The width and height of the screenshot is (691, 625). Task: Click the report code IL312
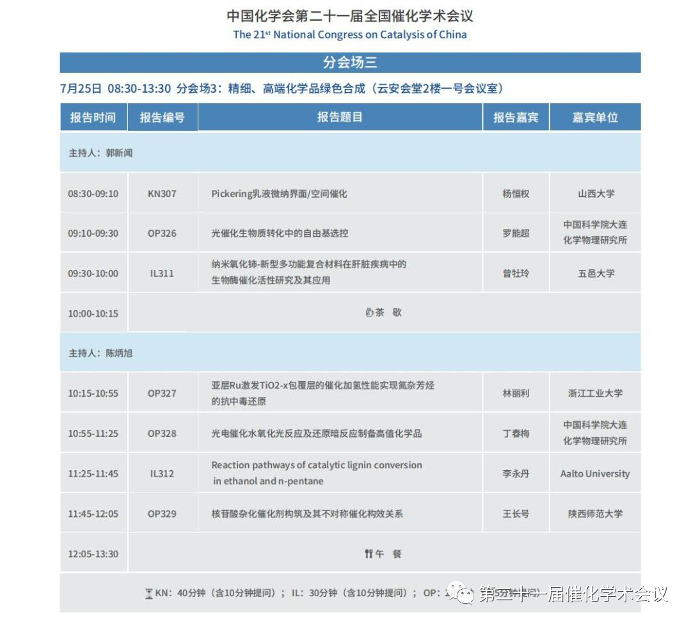click(162, 473)
